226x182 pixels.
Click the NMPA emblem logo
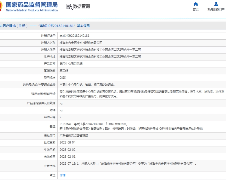(x=1, y=6)
